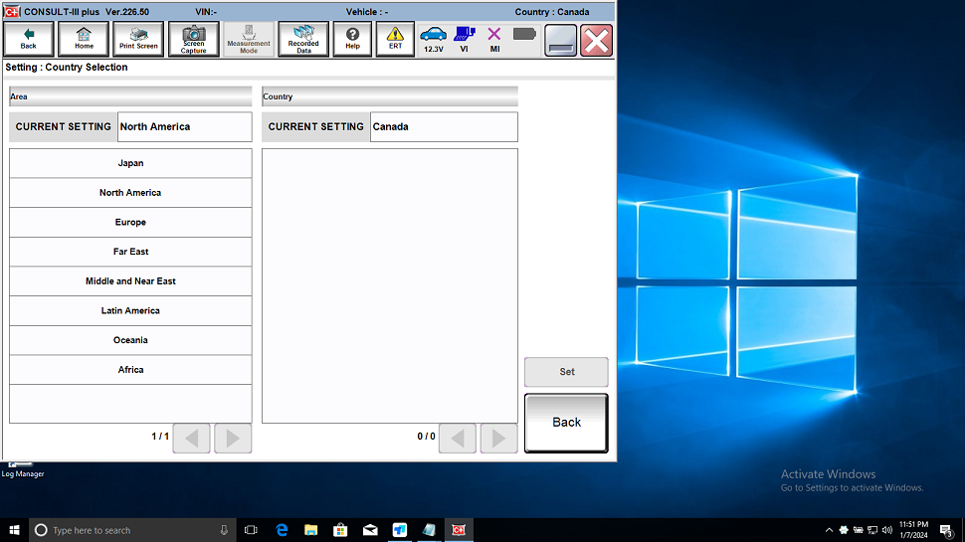Screen dimensions: 965x542
Task: Select Middle and Near East area
Action: point(130,281)
